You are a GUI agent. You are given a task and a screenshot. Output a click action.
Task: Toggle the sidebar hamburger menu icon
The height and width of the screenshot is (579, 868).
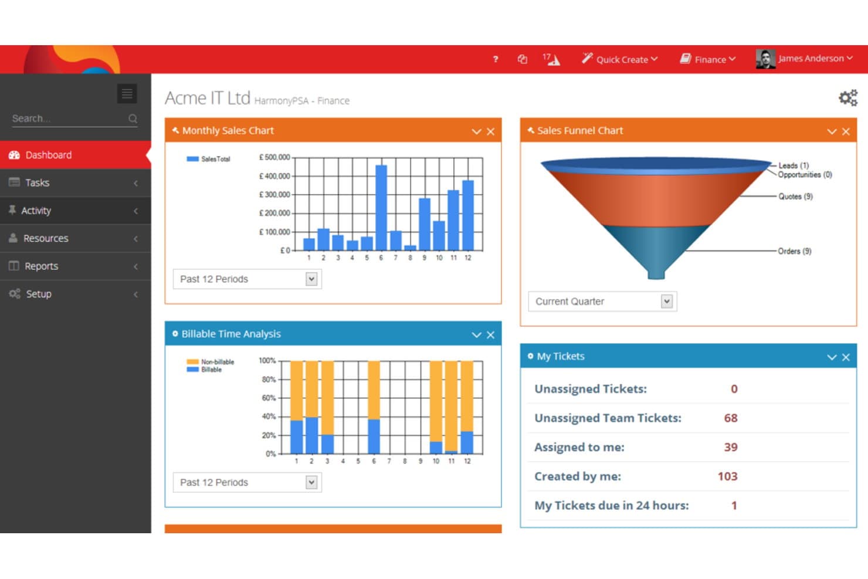click(127, 94)
